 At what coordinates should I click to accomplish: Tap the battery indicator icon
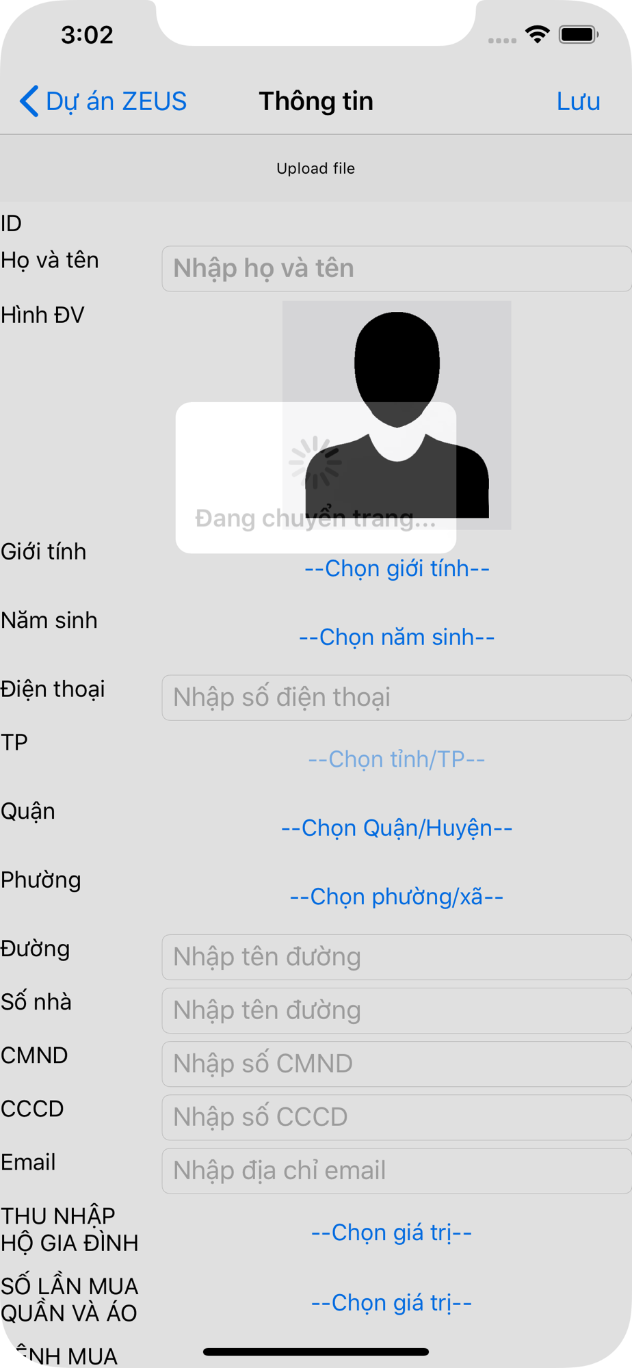(579, 34)
